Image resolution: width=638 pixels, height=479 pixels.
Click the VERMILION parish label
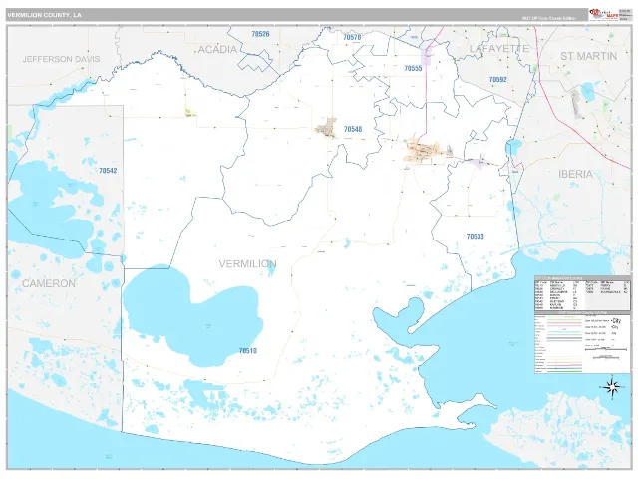[x=248, y=263]
